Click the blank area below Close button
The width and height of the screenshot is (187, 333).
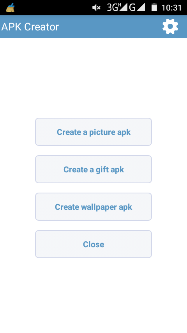point(93,296)
